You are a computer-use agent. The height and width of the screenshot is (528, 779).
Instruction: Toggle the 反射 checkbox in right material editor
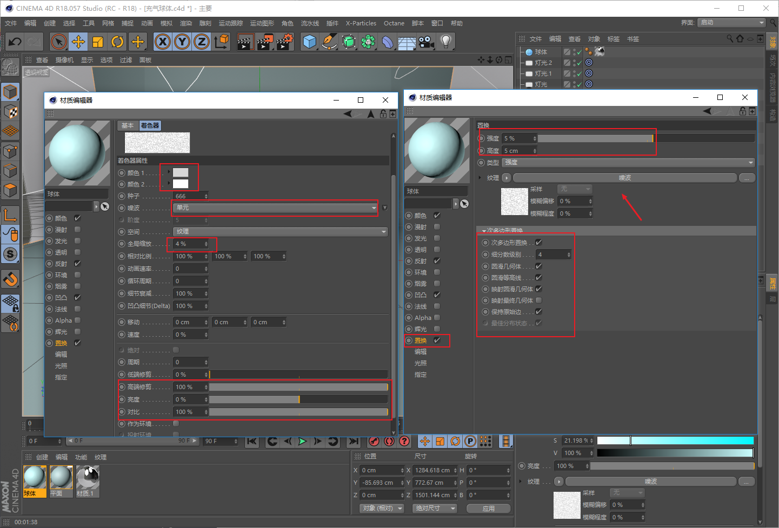(x=437, y=261)
